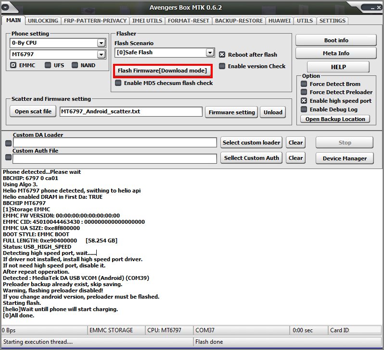384x350 pixels.
Task: Click status bar 'CPU: MT6797' entry
Action: click(169, 330)
